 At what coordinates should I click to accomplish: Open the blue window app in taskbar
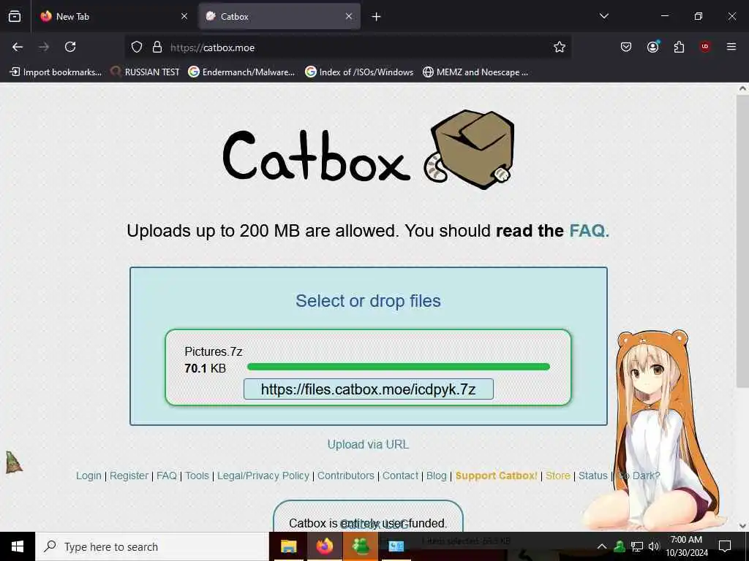pos(396,546)
